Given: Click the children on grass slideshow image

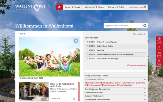Looking at the screenshot, I should tap(49, 57).
